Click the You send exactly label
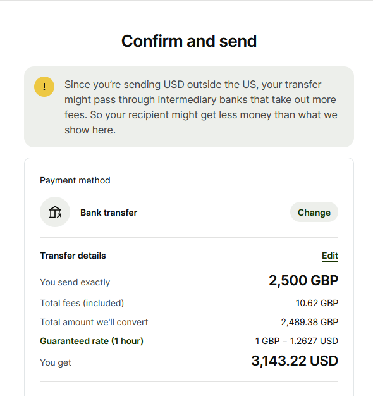The image size is (373, 396). click(75, 282)
